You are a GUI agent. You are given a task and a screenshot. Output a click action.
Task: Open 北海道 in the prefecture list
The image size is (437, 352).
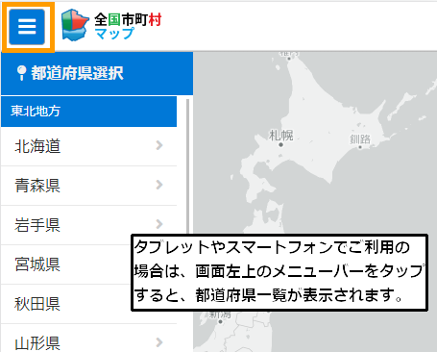[89, 146]
